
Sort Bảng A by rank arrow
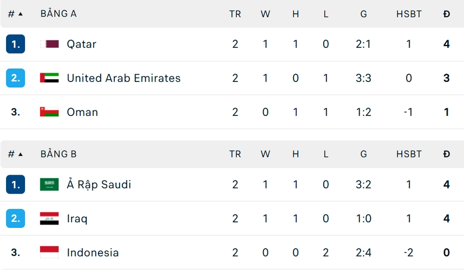pos(20,14)
